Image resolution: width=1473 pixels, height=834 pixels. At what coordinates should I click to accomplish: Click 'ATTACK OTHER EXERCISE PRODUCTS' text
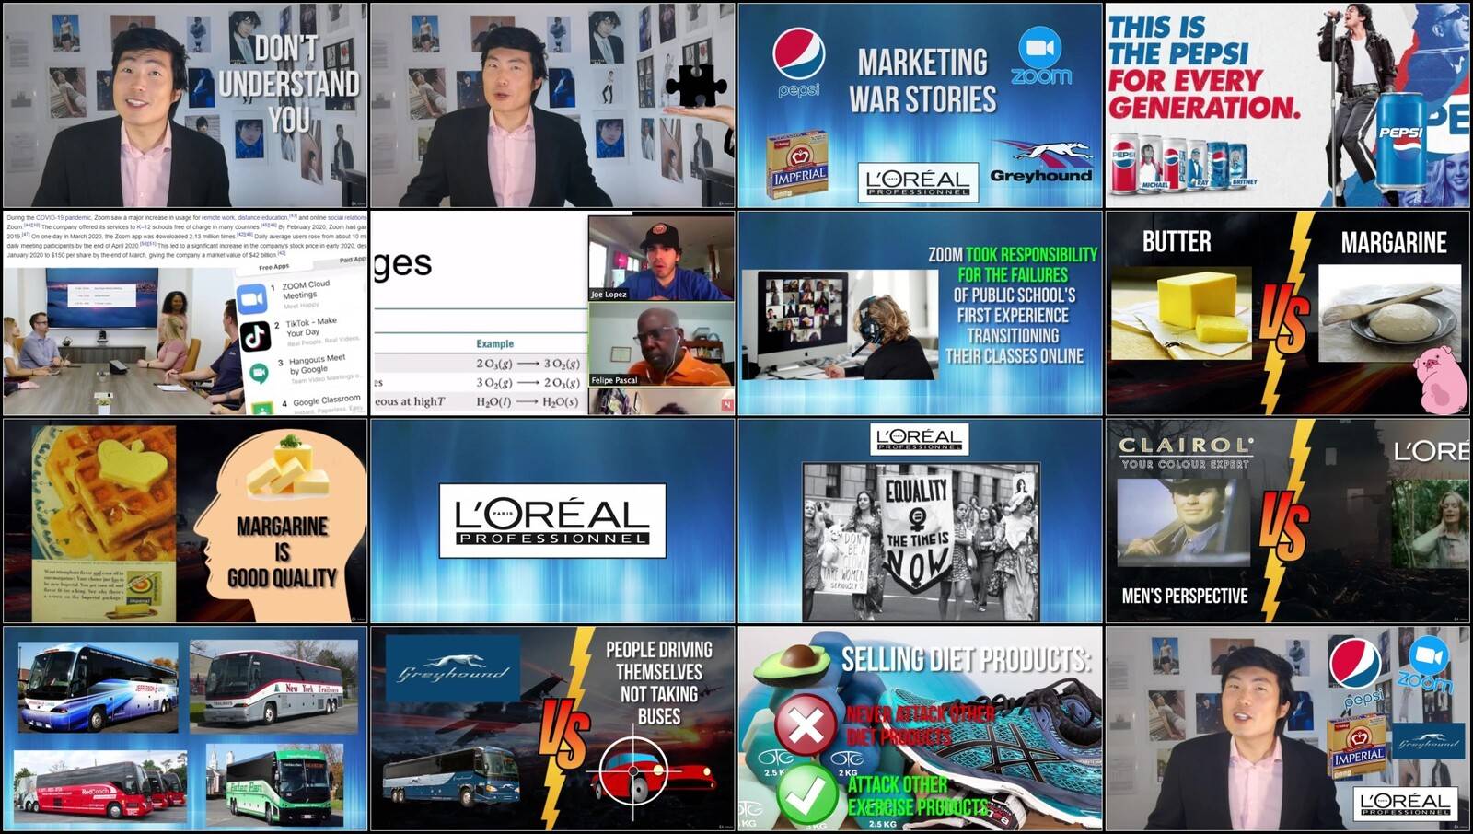pos(917,796)
